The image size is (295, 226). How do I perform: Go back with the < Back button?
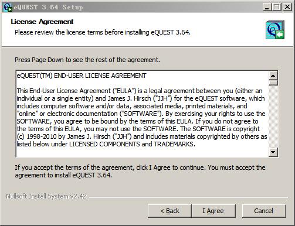pos(169,211)
